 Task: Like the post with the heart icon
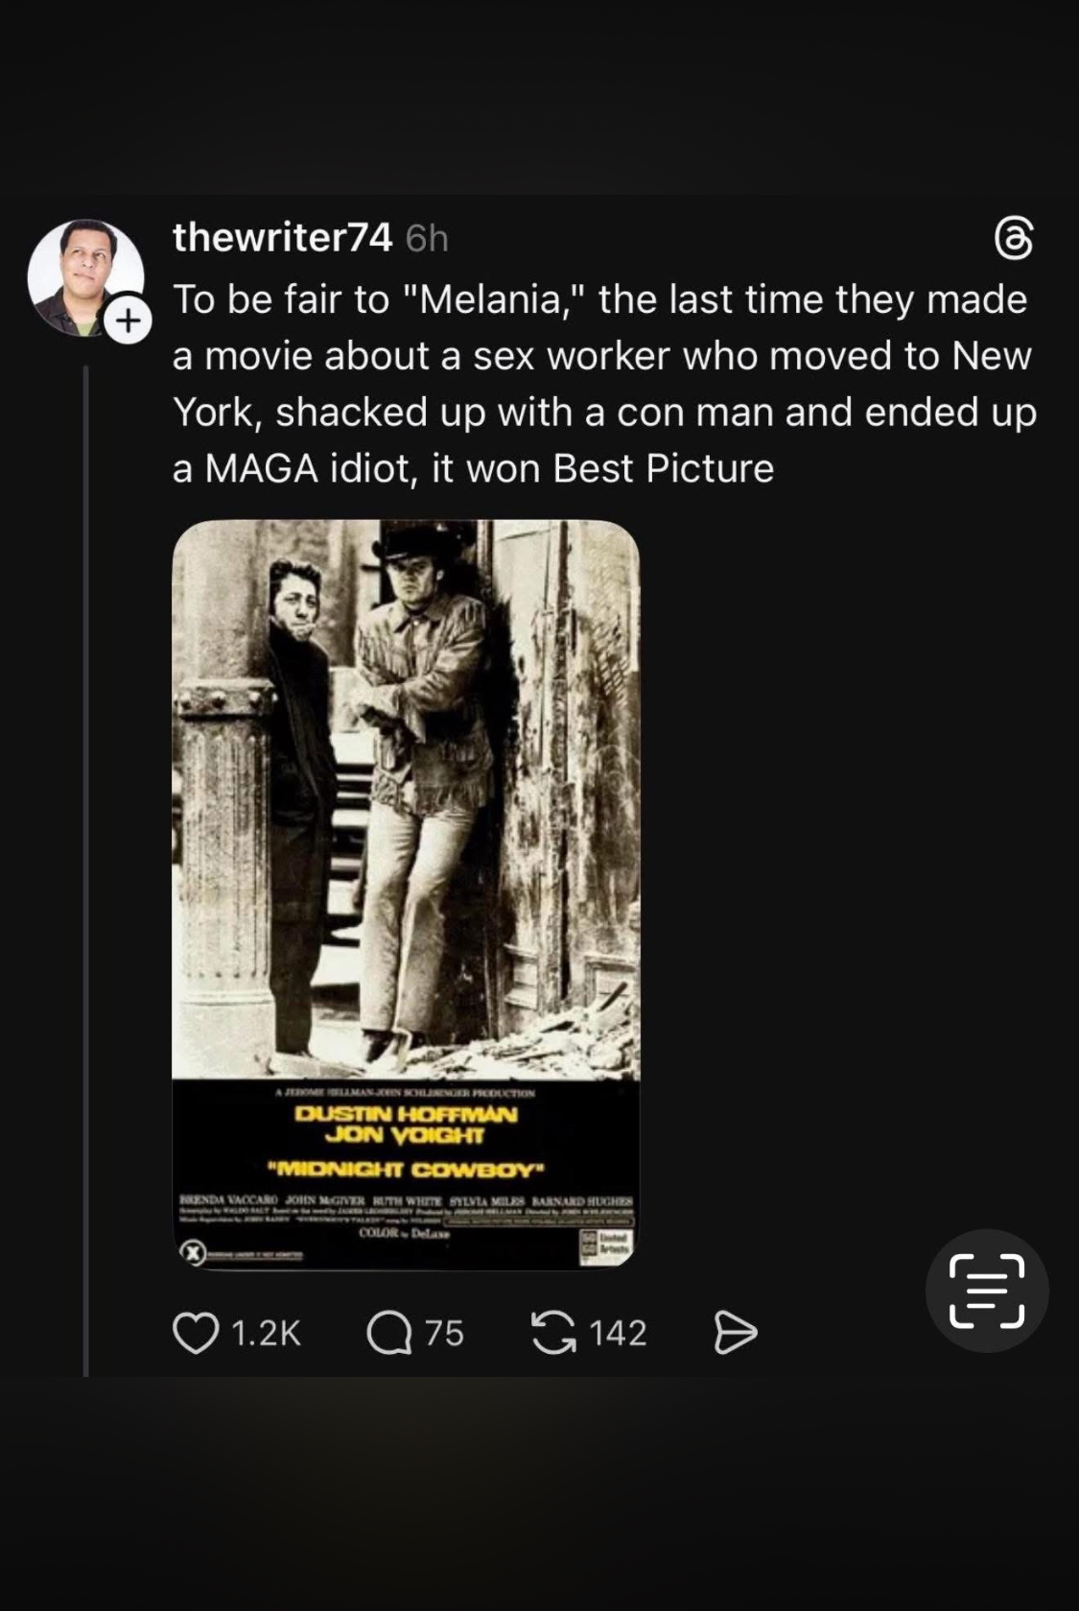[x=196, y=1333]
